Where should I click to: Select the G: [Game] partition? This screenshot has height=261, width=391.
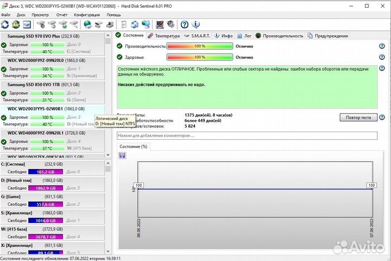coord(52,201)
